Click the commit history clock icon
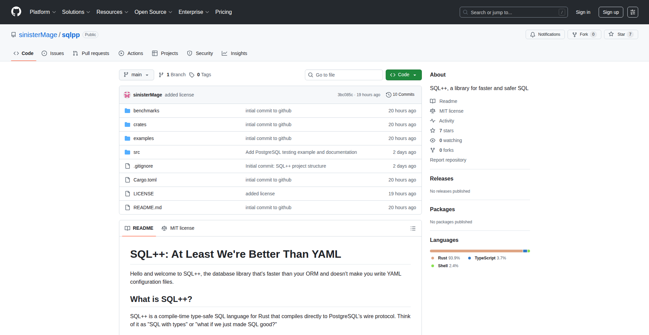The height and width of the screenshot is (335, 649). coord(389,95)
